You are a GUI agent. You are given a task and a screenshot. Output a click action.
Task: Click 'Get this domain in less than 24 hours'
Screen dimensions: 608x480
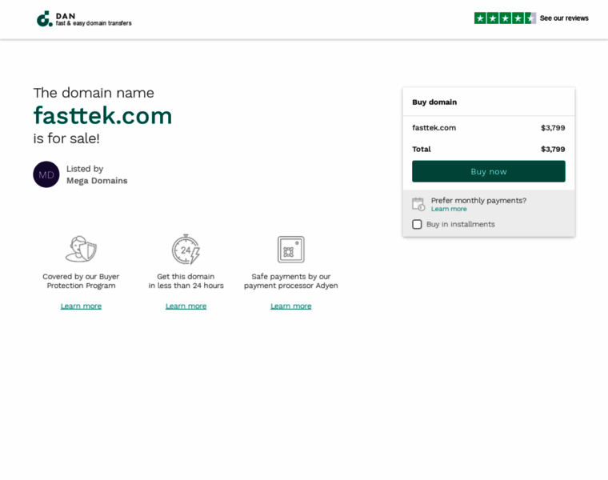186,281
